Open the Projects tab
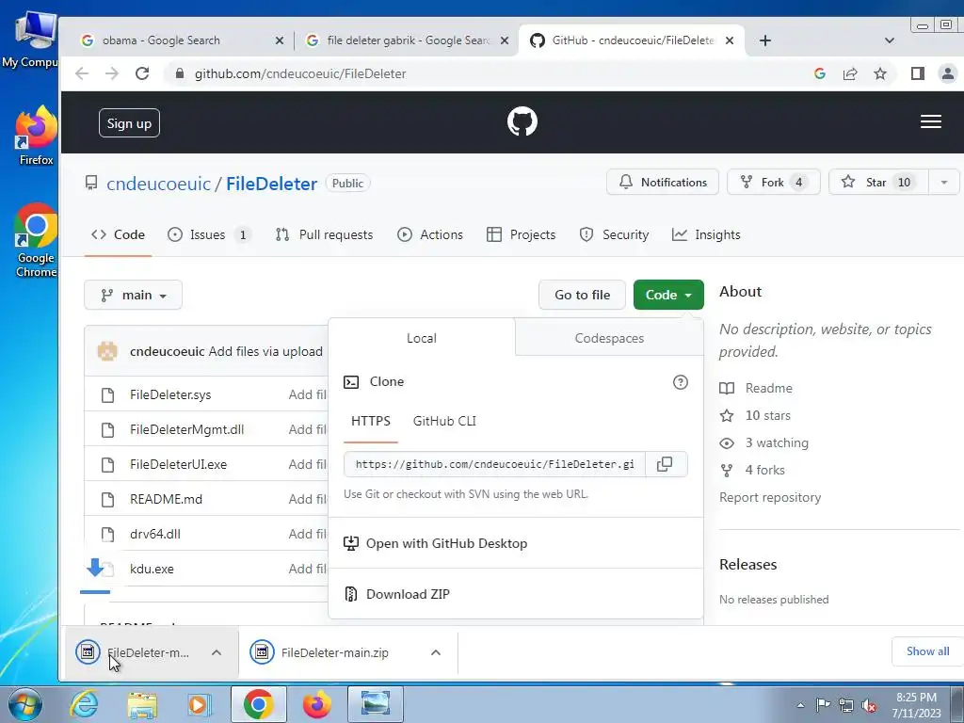The width and height of the screenshot is (964, 723). coord(521,234)
